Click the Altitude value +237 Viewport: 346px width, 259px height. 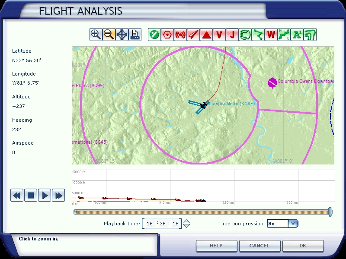19,106
